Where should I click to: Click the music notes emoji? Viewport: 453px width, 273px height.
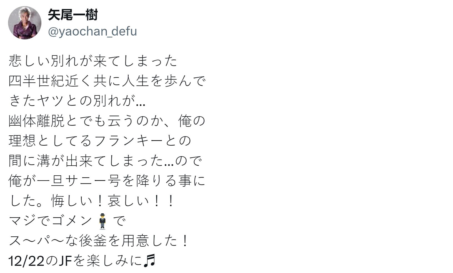click(150, 261)
